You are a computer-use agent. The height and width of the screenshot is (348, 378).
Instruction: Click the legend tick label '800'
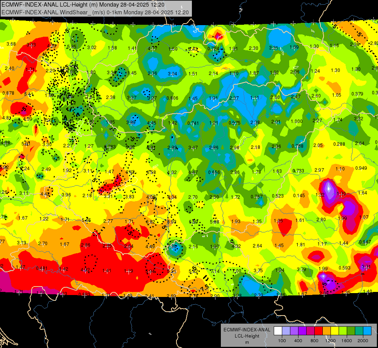coord(314,341)
